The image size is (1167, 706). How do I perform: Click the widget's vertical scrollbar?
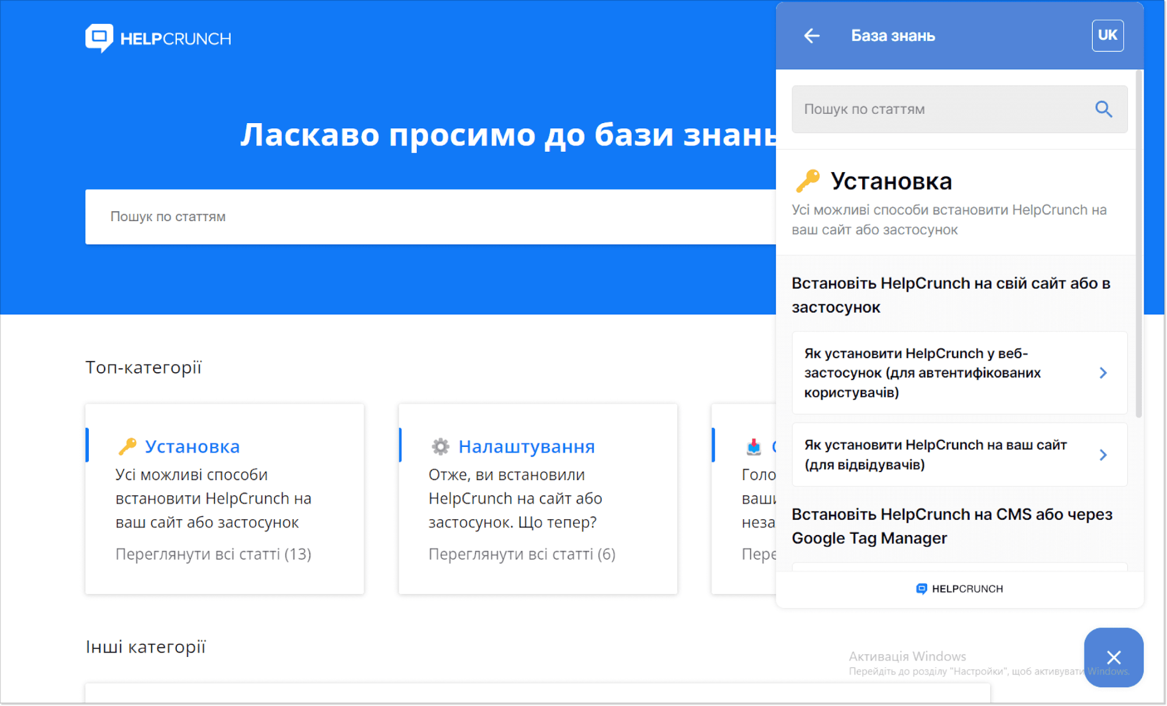pos(1138,243)
